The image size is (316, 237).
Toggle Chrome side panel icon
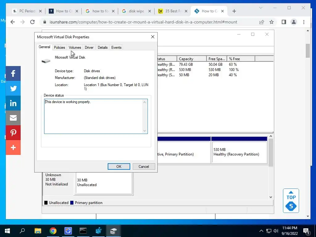click(284, 22)
